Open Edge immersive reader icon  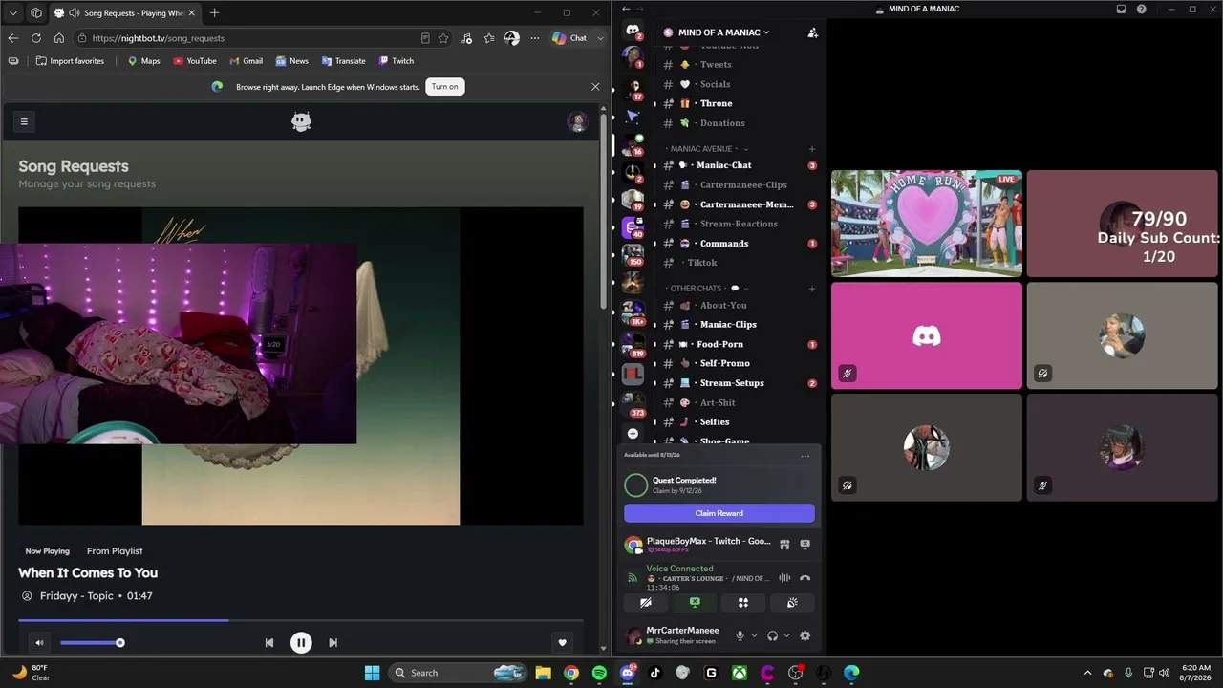(x=425, y=38)
